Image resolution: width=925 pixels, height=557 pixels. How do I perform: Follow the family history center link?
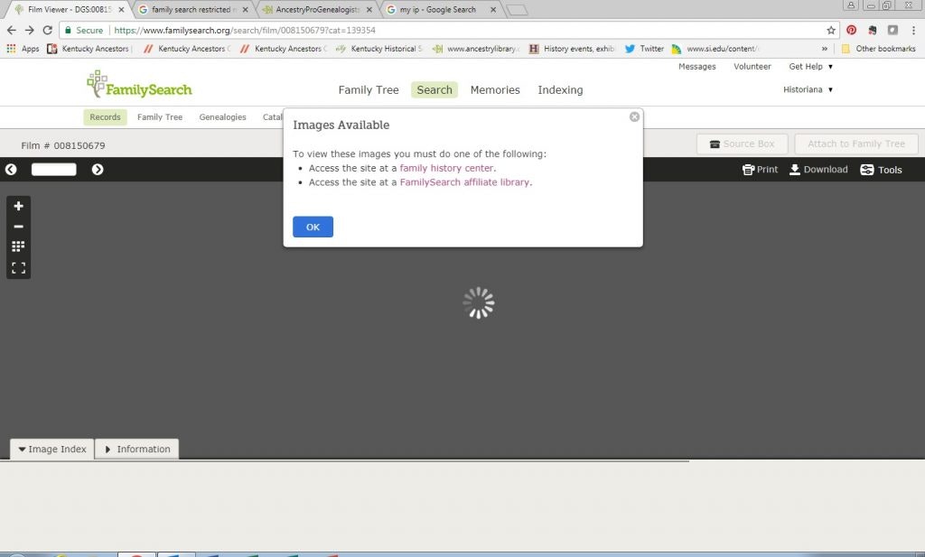click(447, 168)
